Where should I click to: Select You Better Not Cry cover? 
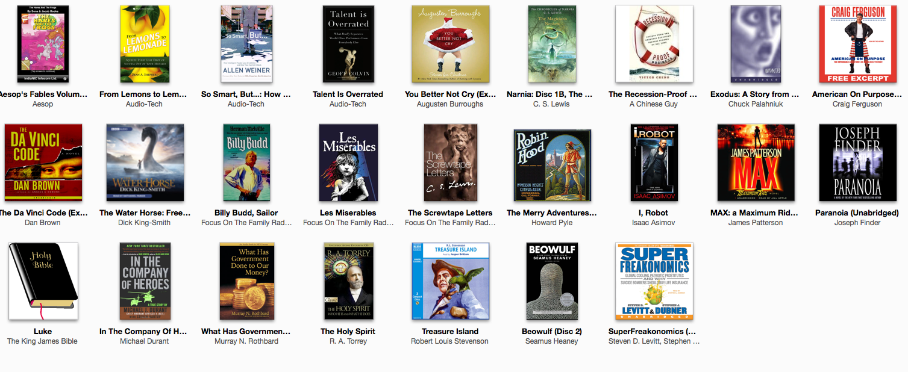click(x=450, y=44)
